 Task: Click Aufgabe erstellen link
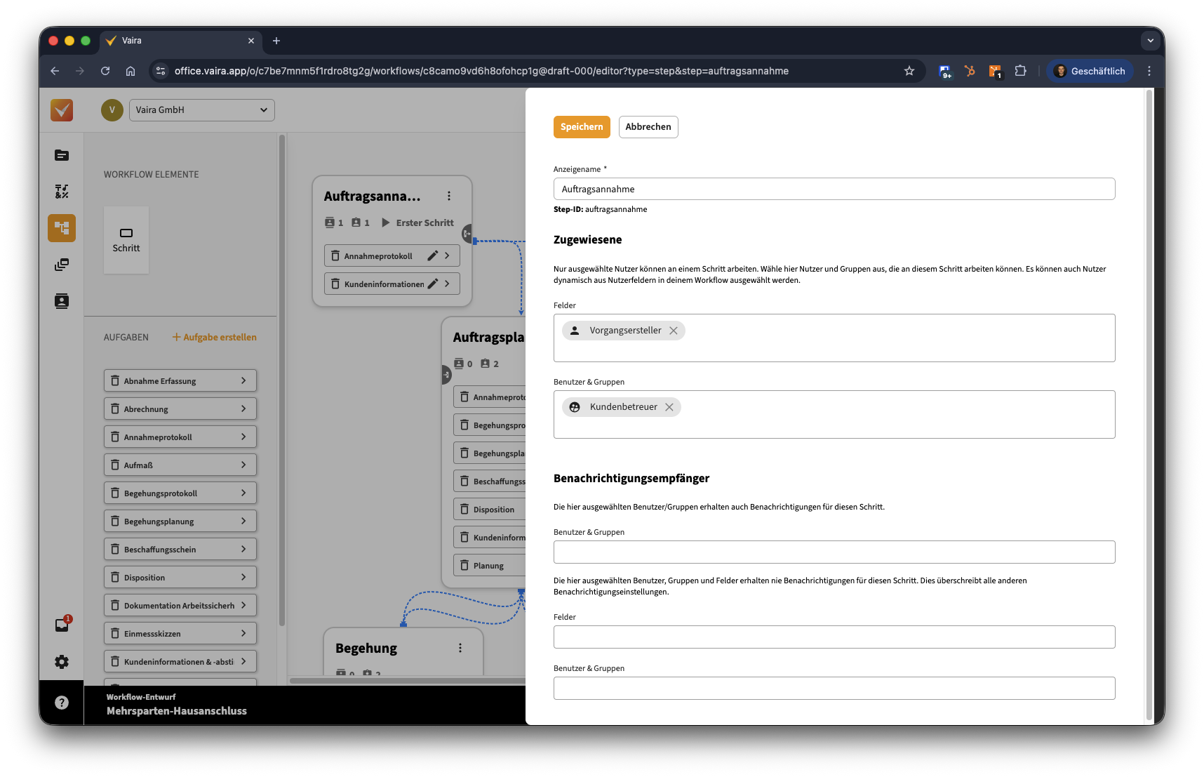click(x=215, y=338)
